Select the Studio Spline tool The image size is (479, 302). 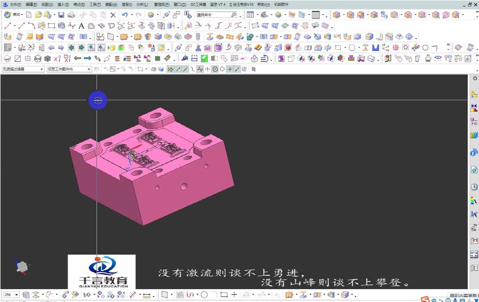[71, 26]
